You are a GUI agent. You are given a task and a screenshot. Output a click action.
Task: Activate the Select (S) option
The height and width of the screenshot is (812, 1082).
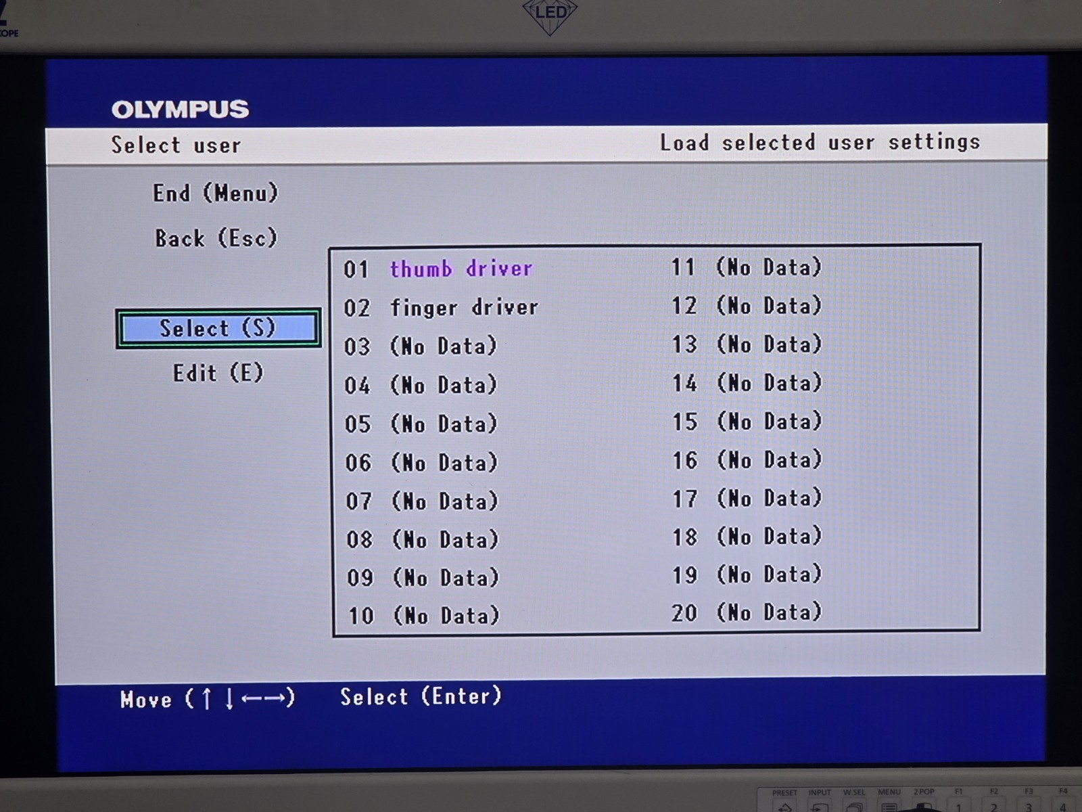pyautogui.click(x=218, y=328)
